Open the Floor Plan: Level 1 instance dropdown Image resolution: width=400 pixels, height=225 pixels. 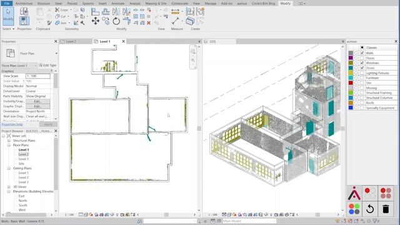pyautogui.click(x=19, y=66)
